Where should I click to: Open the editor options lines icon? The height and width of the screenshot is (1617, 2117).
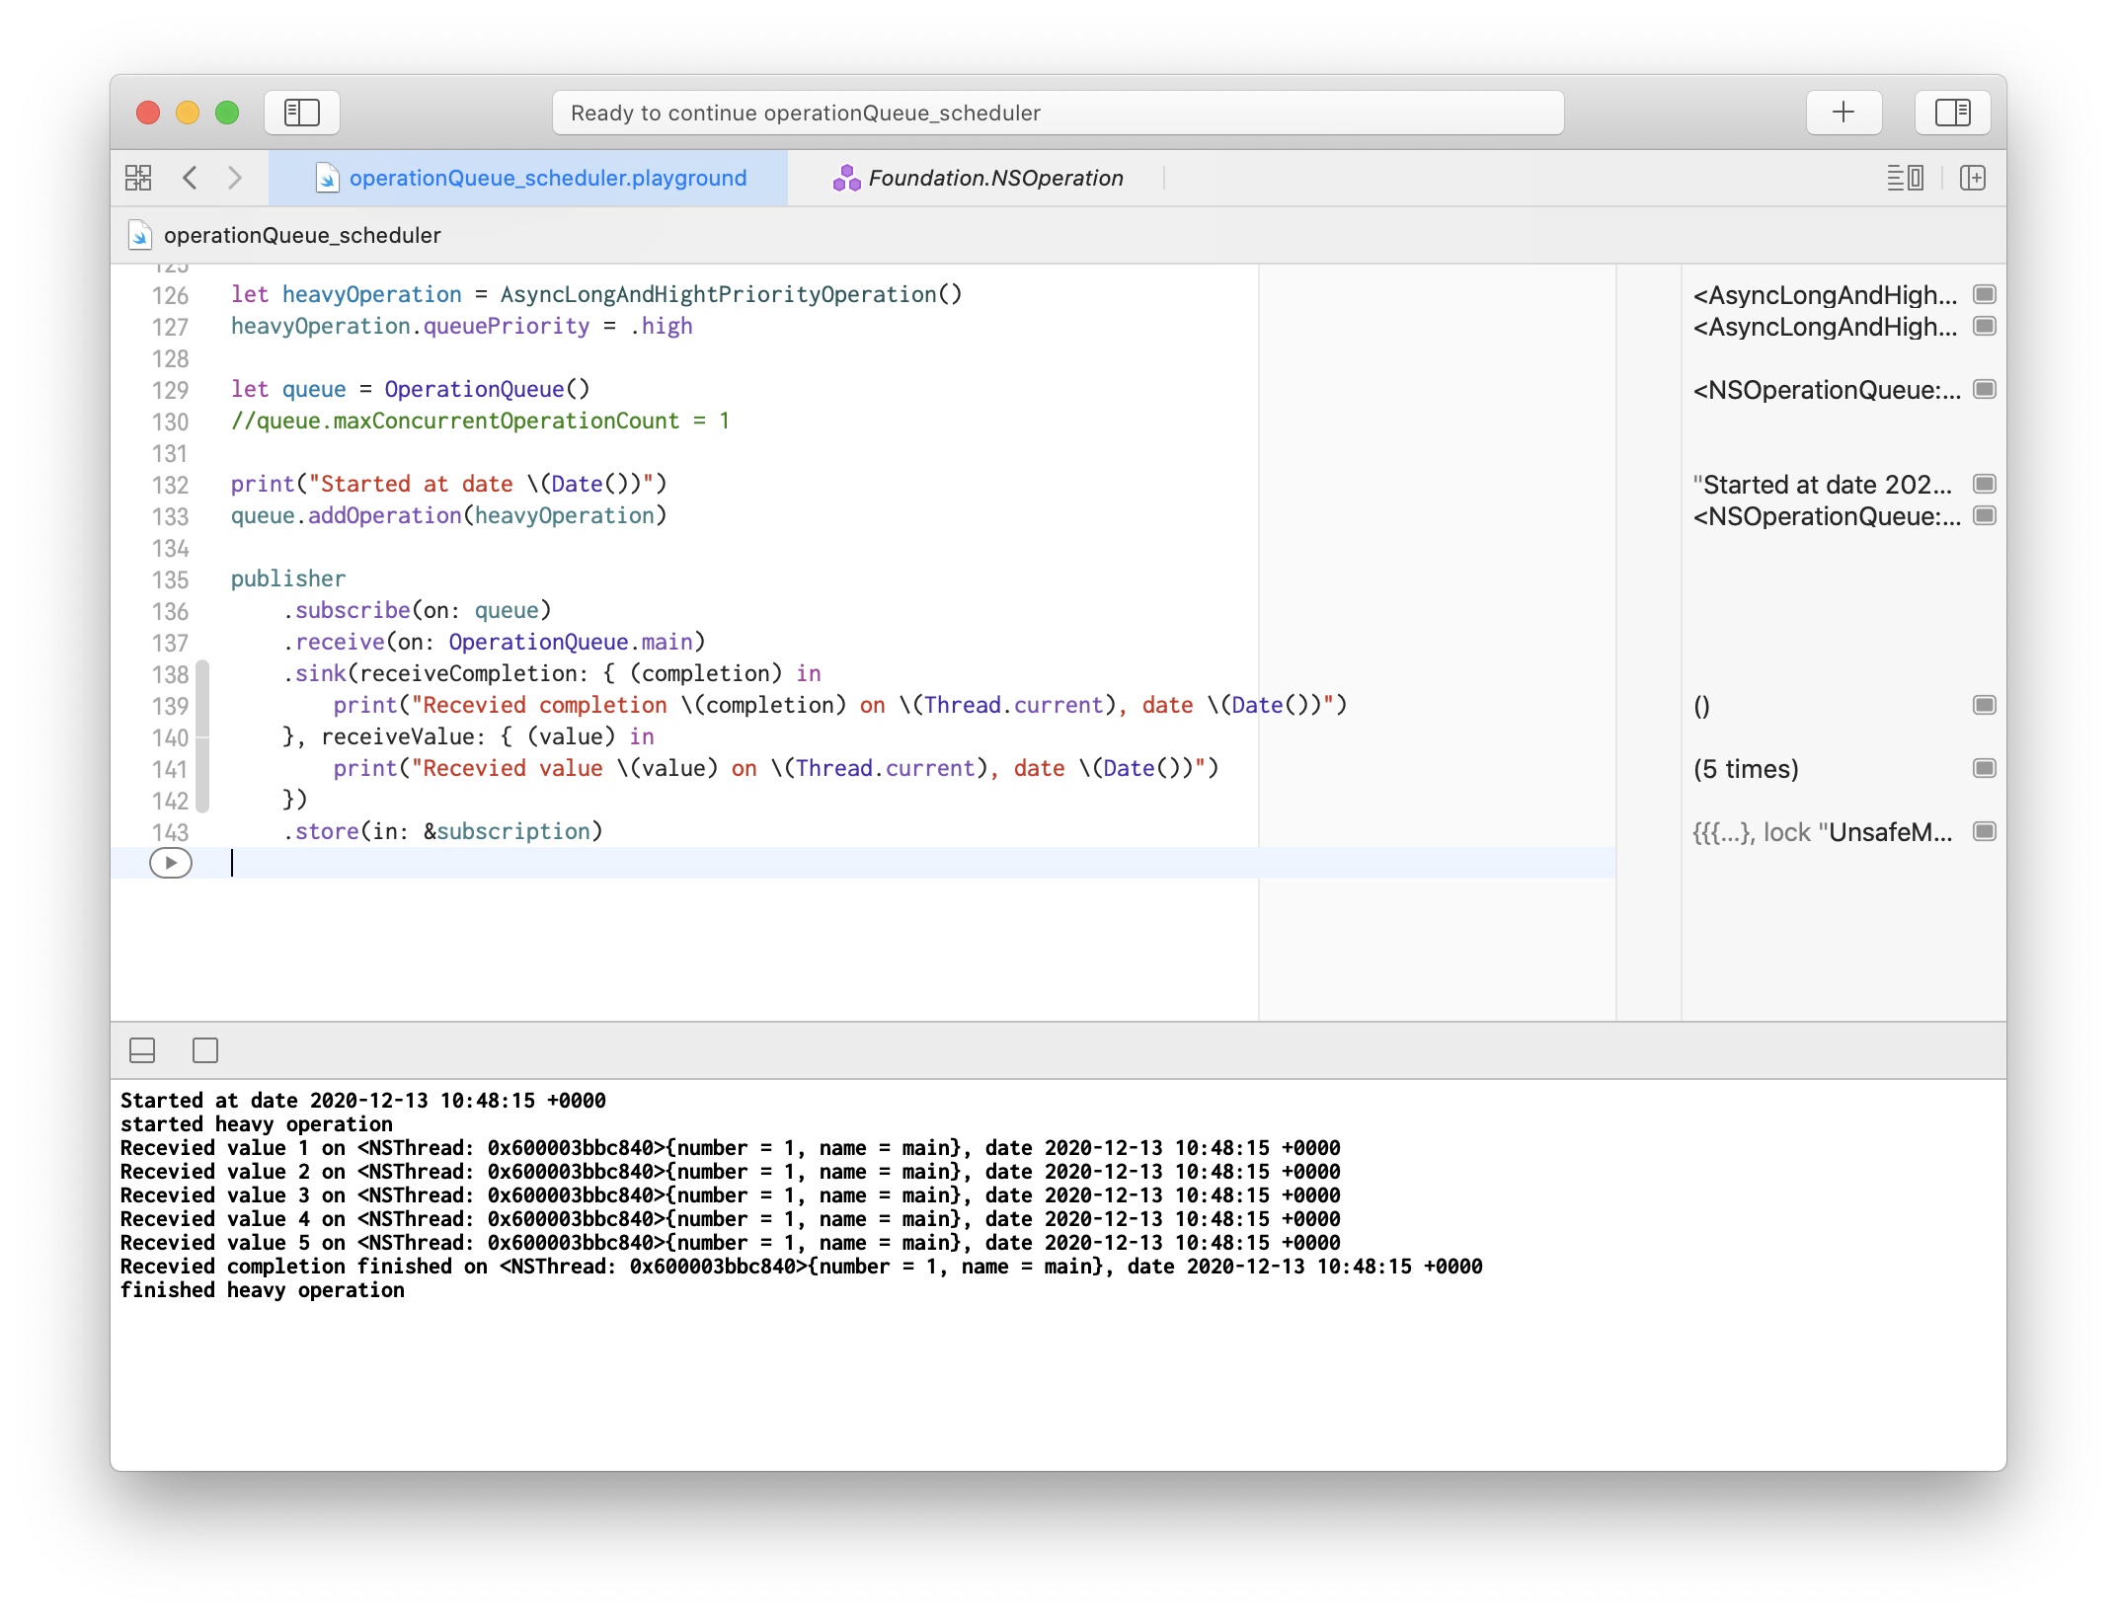1905,178
